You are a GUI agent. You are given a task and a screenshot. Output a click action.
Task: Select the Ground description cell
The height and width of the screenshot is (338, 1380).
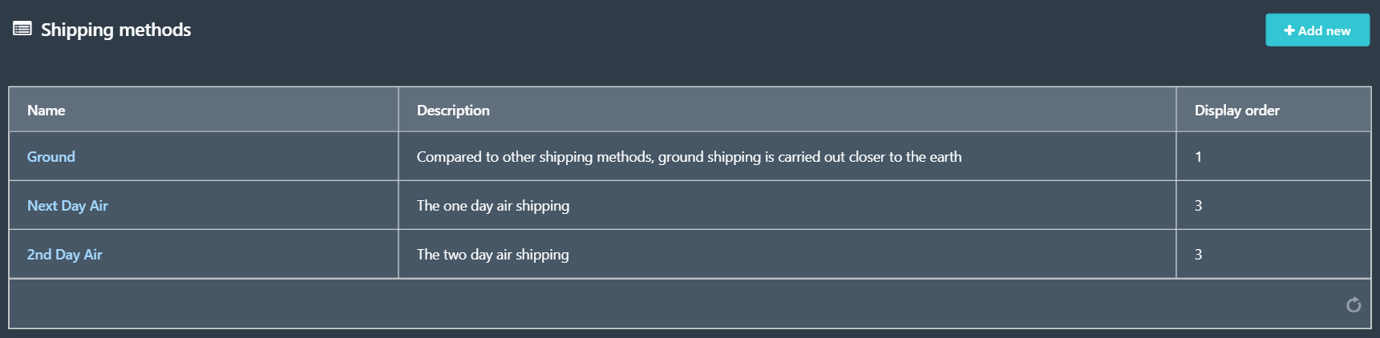(x=787, y=156)
